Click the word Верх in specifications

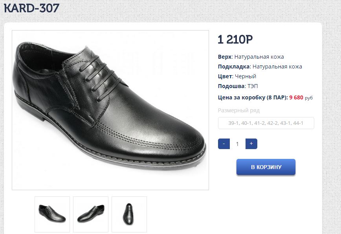(224, 57)
